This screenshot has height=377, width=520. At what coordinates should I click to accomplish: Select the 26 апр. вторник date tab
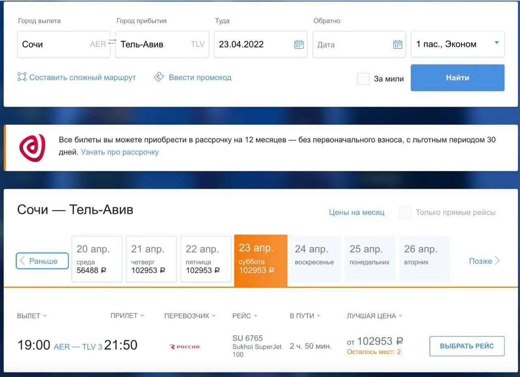(424, 259)
